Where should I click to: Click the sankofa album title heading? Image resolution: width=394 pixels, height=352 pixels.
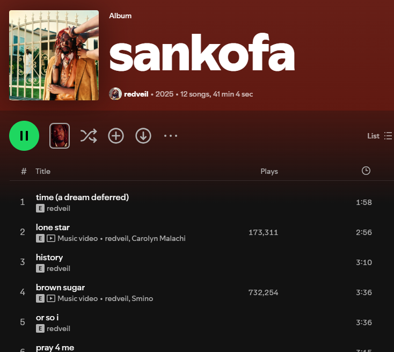point(202,53)
